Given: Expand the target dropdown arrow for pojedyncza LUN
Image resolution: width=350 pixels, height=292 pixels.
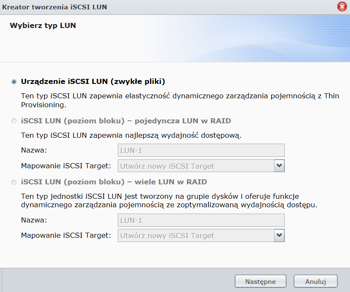Looking at the screenshot, I should click(x=279, y=166).
